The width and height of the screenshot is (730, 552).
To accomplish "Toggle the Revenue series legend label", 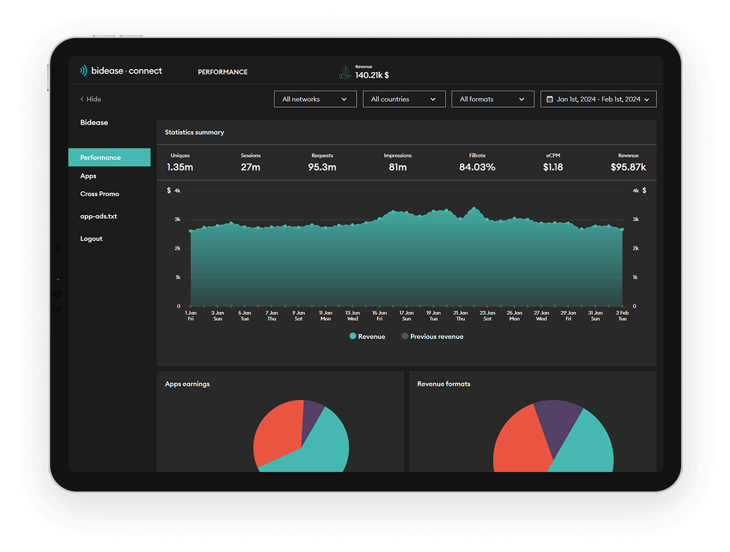I will point(371,337).
